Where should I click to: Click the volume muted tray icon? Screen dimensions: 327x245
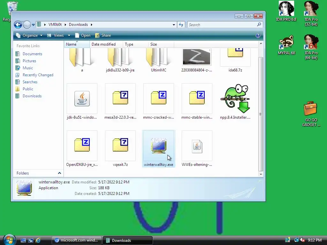[302, 240]
